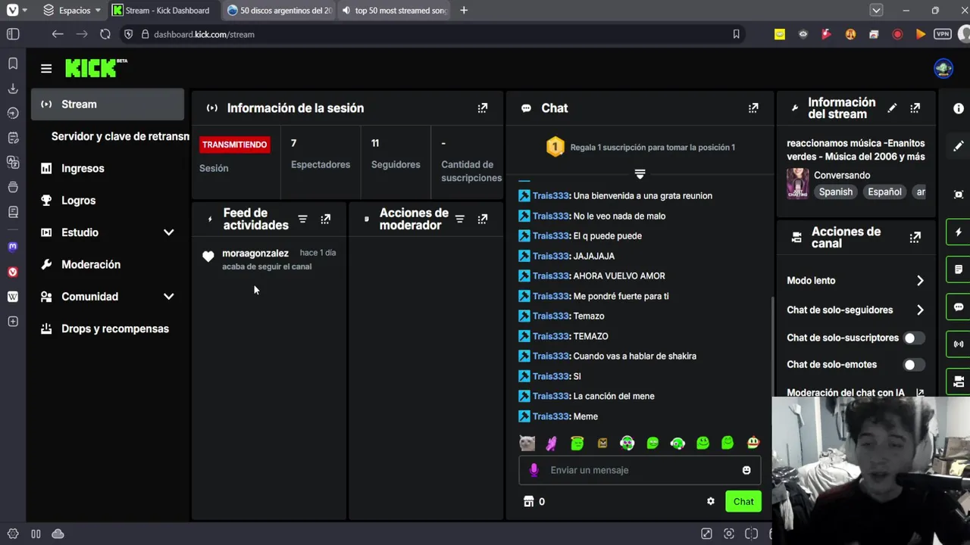Edit the stream information with the pencil icon
The height and width of the screenshot is (545, 970).
(x=892, y=108)
